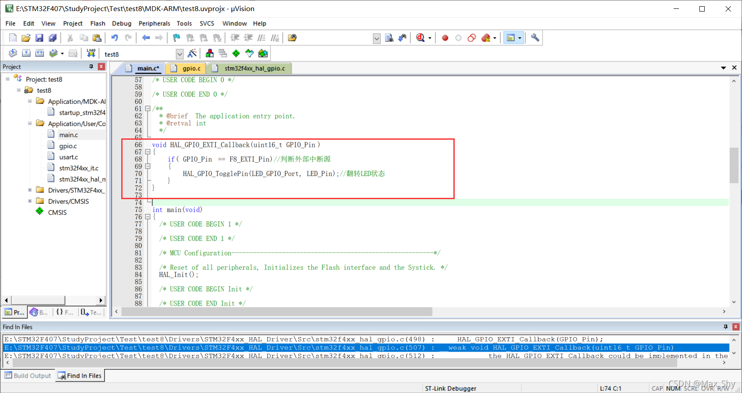Build target files with the build icon
The height and width of the screenshot is (393, 742).
tap(26, 54)
